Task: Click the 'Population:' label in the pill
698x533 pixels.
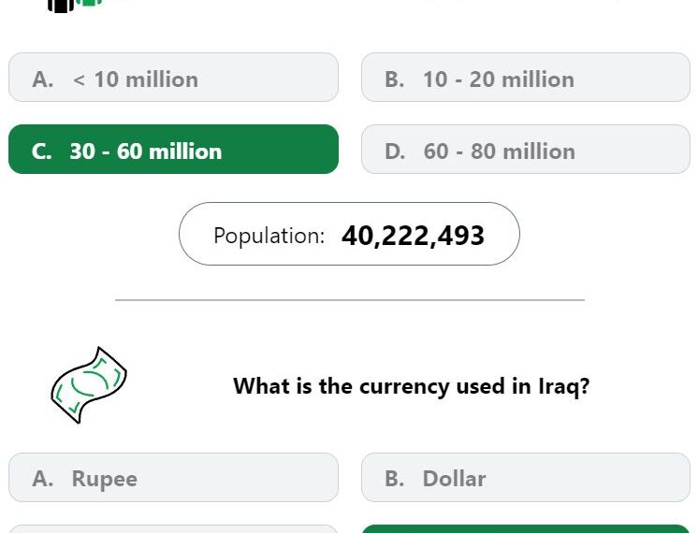Action: point(269,236)
